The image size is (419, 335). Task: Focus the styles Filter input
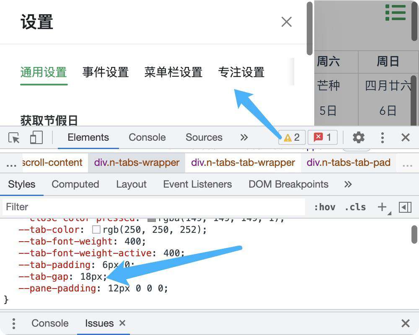pos(154,207)
